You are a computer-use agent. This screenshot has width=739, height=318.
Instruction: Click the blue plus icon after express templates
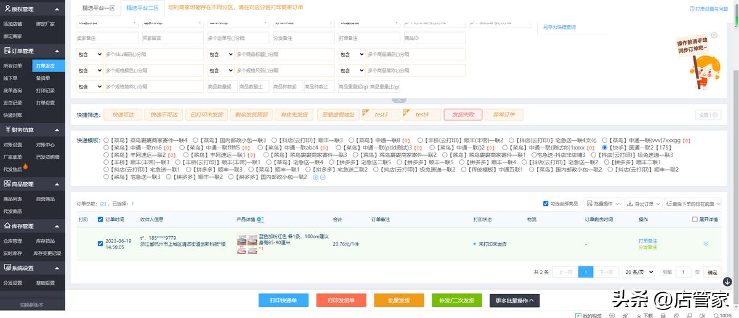pos(315,177)
